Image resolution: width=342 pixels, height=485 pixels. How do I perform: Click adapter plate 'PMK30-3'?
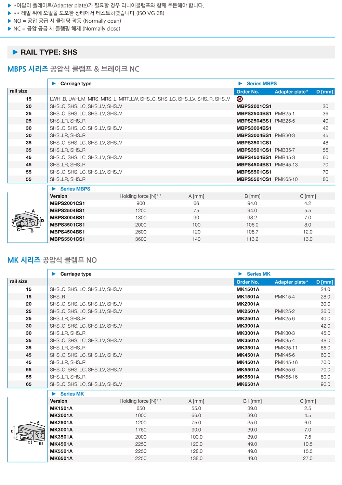285,333
